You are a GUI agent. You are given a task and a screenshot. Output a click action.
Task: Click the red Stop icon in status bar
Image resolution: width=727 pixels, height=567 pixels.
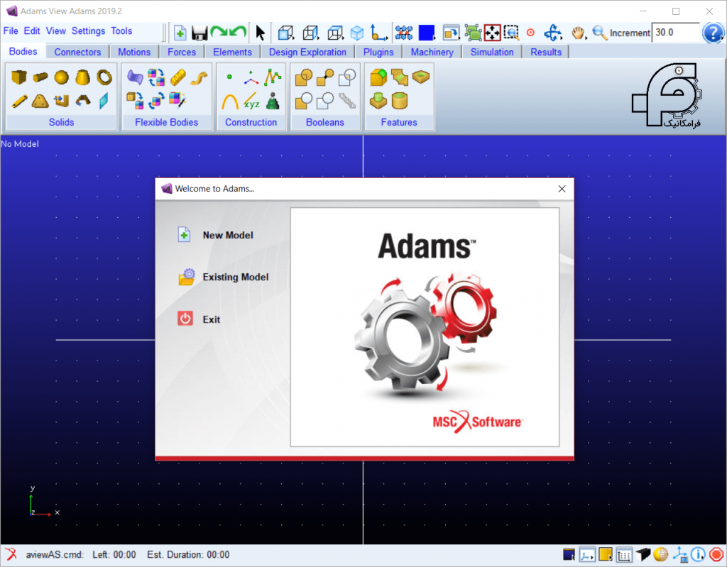716,554
